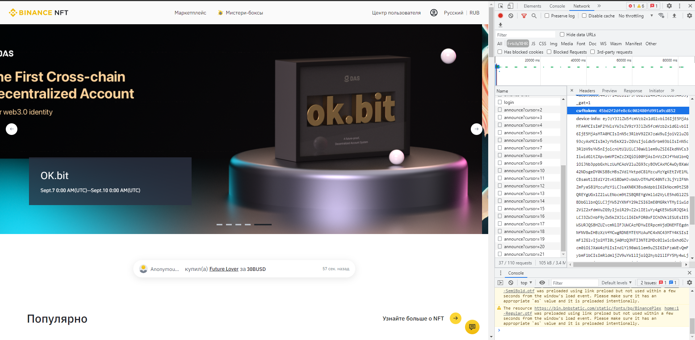Enable the Preserve log checkbox
This screenshot has height=340, width=695.
point(547,16)
